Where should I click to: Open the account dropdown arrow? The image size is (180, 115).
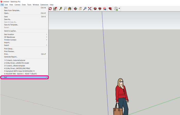(x=119, y=8)
